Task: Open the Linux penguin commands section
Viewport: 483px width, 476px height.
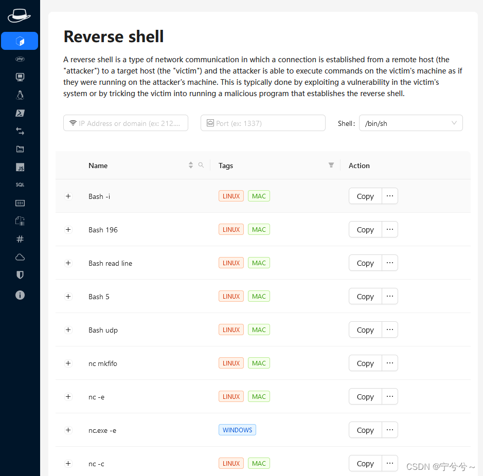Action: click(x=20, y=95)
